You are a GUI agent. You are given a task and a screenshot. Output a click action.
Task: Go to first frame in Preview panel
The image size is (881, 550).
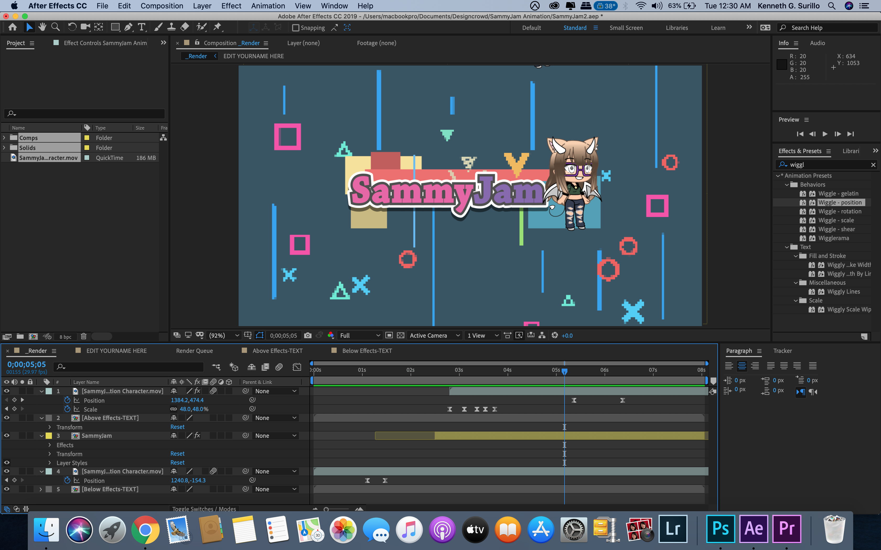[x=800, y=134]
